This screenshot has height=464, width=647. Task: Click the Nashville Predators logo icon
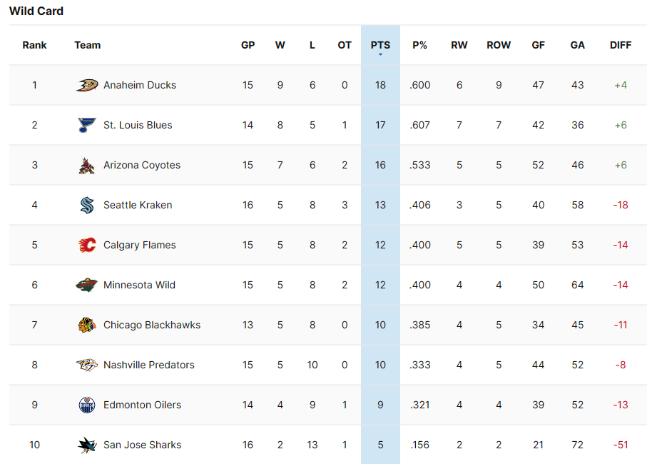pos(87,365)
